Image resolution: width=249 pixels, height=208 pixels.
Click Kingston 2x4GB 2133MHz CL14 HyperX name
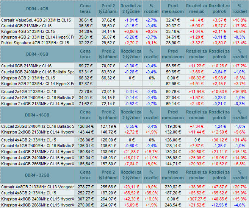coord(38,104)
